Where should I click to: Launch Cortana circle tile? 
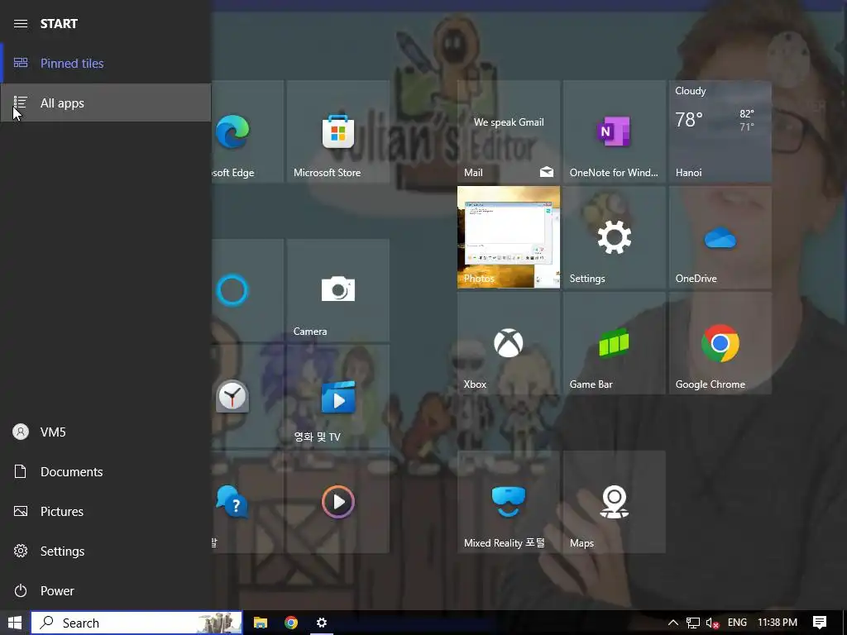tap(248, 290)
